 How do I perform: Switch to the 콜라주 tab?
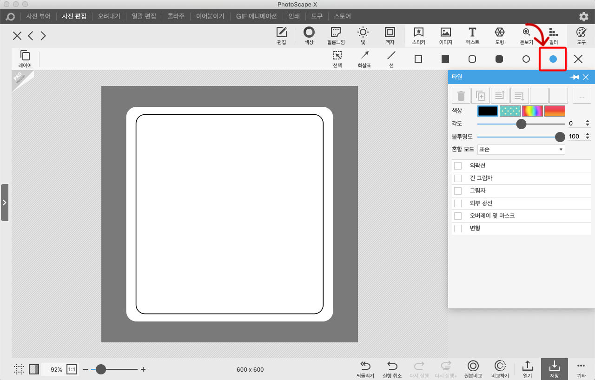pyautogui.click(x=176, y=16)
